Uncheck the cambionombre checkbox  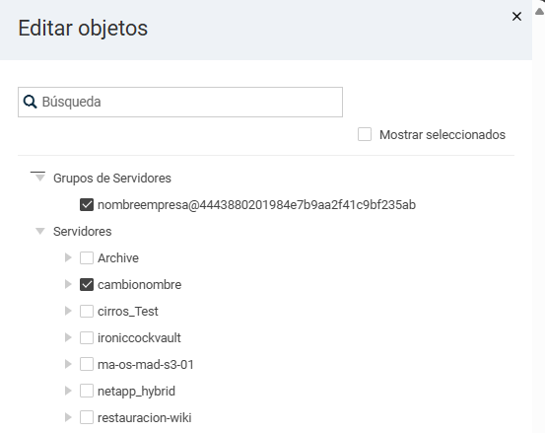87,284
